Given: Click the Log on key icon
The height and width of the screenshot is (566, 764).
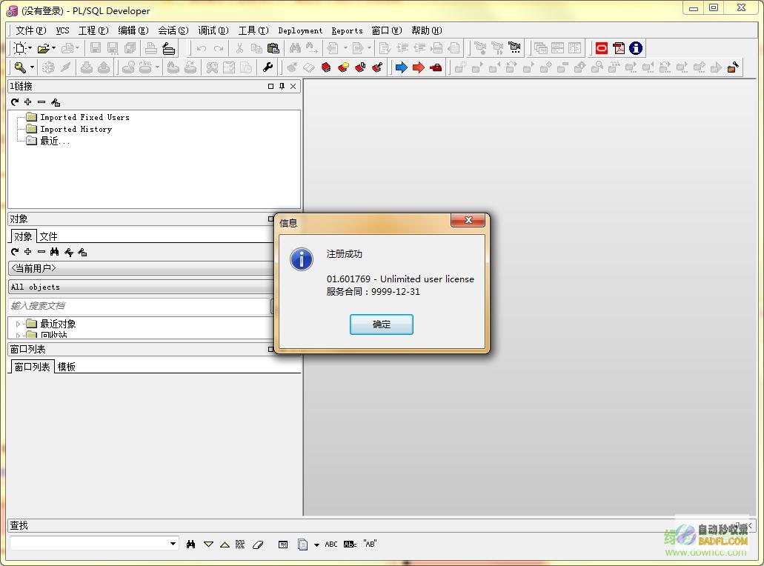Looking at the screenshot, I should tap(20, 67).
